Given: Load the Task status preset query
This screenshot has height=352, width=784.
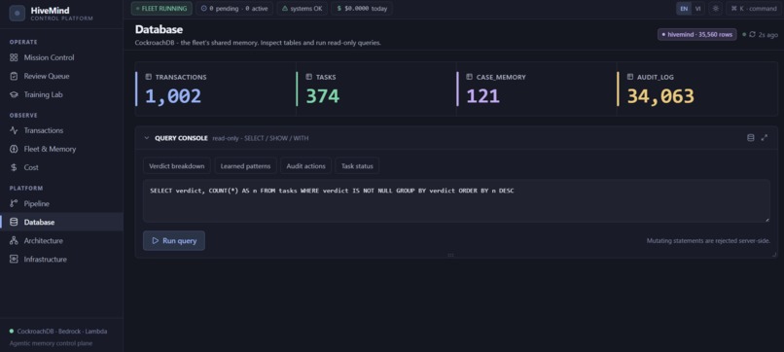Looking at the screenshot, I should [357, 166].
